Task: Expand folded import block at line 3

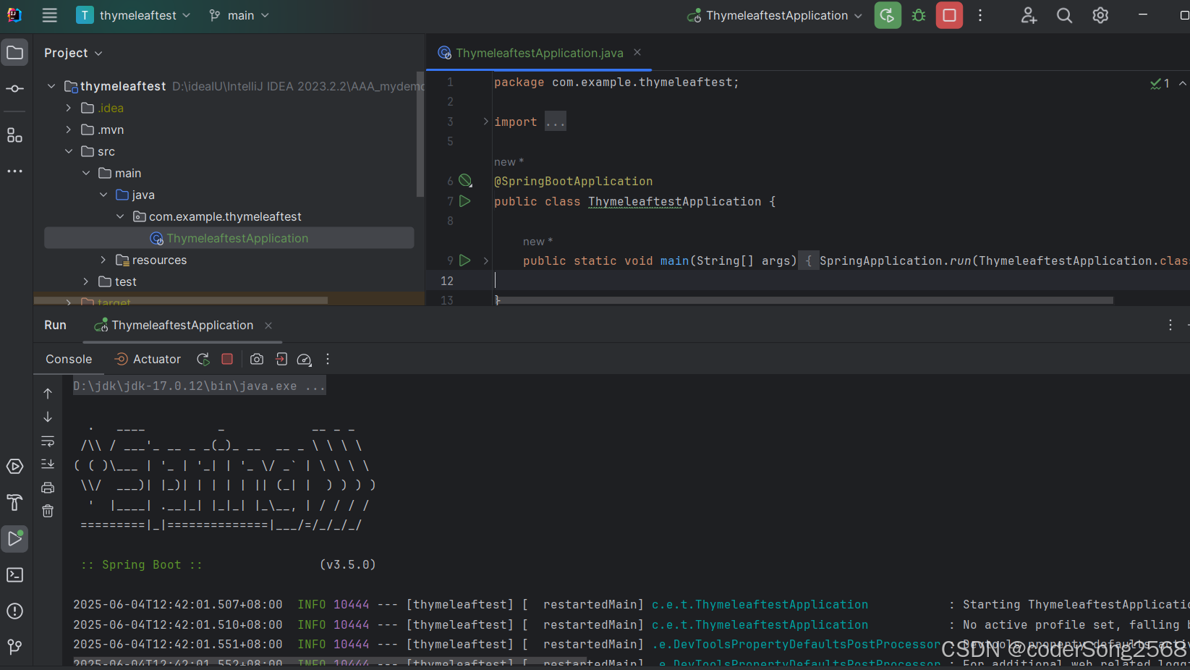Action: tap(486, 122)
